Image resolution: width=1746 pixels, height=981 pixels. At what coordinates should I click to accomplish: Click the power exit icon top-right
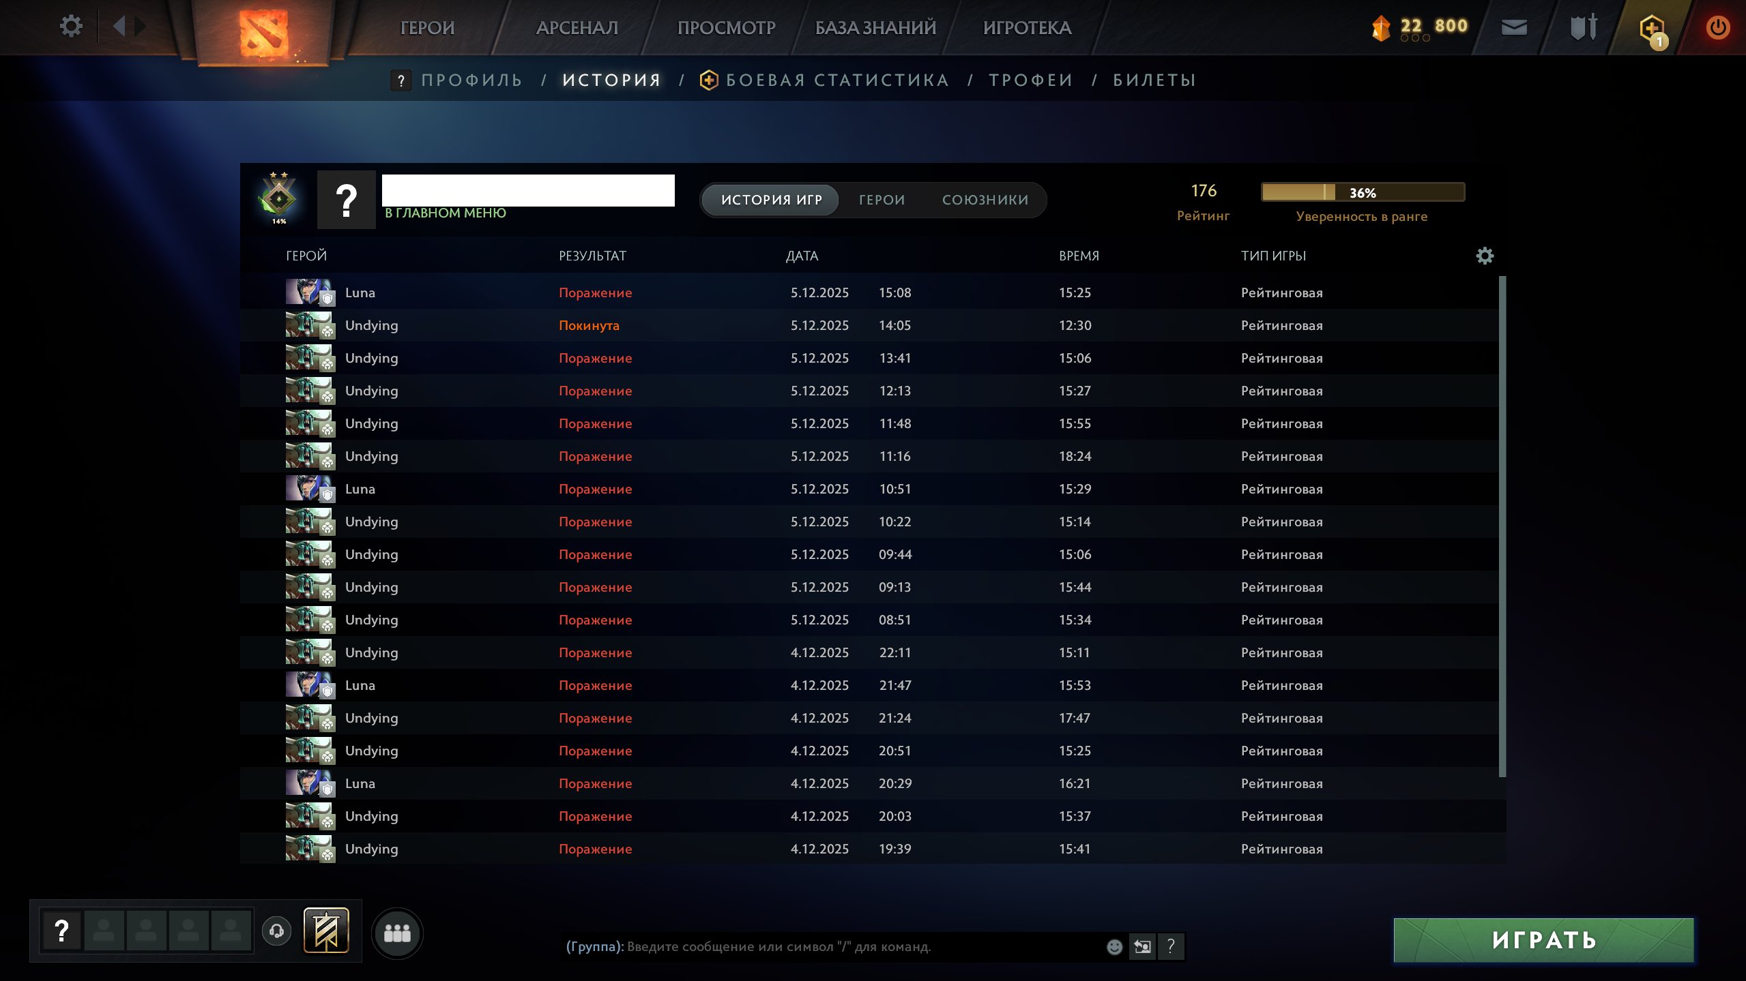coord(1719,26)
